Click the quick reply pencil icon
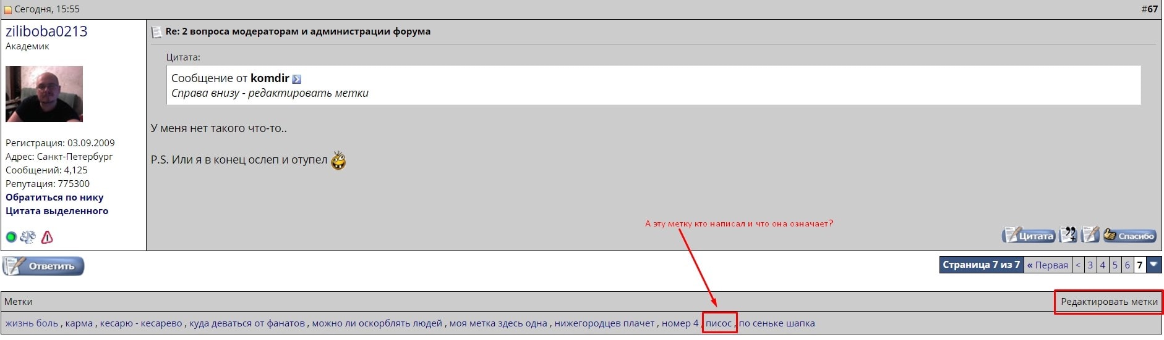 pyautogui.click(x=1090, y=235)
